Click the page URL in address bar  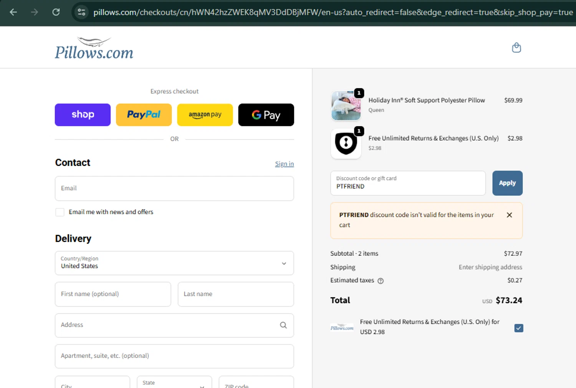point(333,12)
